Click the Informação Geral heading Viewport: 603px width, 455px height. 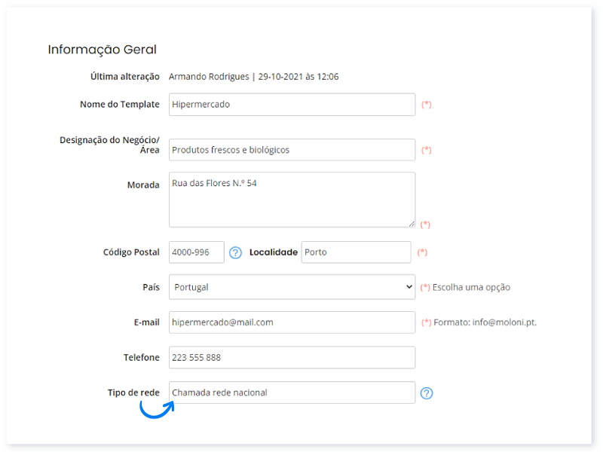click(103, 50)
